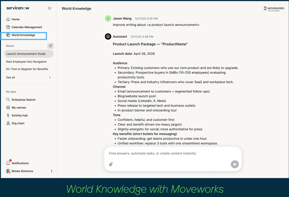The width and height of the screenshot is (289, 197).
Task: Click the Enterprise Search magnifier icon
Action: (8, 100)
